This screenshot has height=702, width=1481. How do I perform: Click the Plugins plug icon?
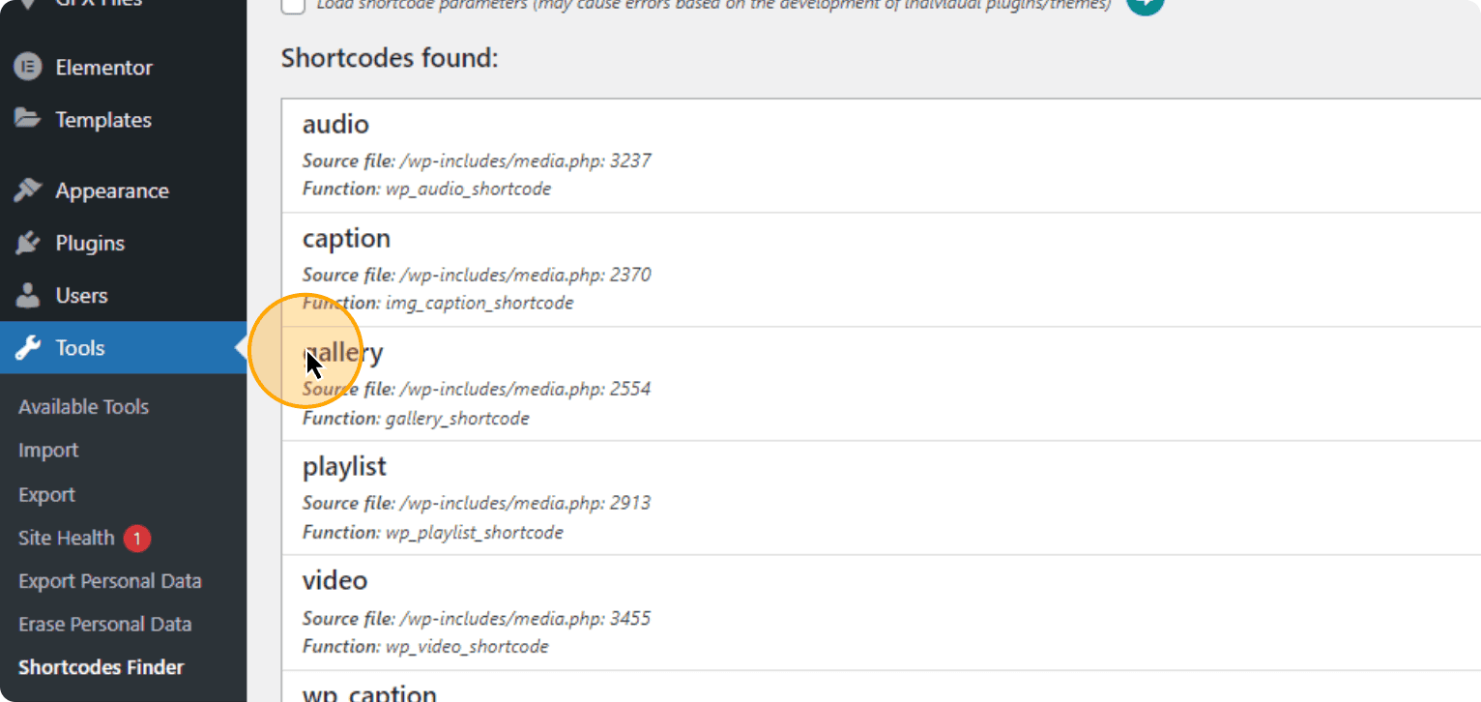click(27, 243)
